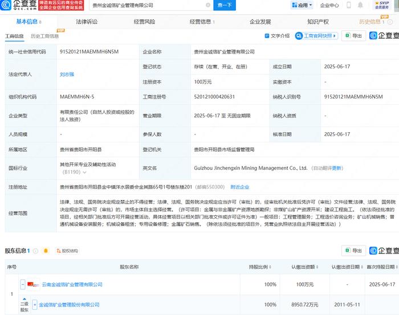Expand the 国标行业 B1190 chevron
The image size is (399, 315).
click(85, 173)
